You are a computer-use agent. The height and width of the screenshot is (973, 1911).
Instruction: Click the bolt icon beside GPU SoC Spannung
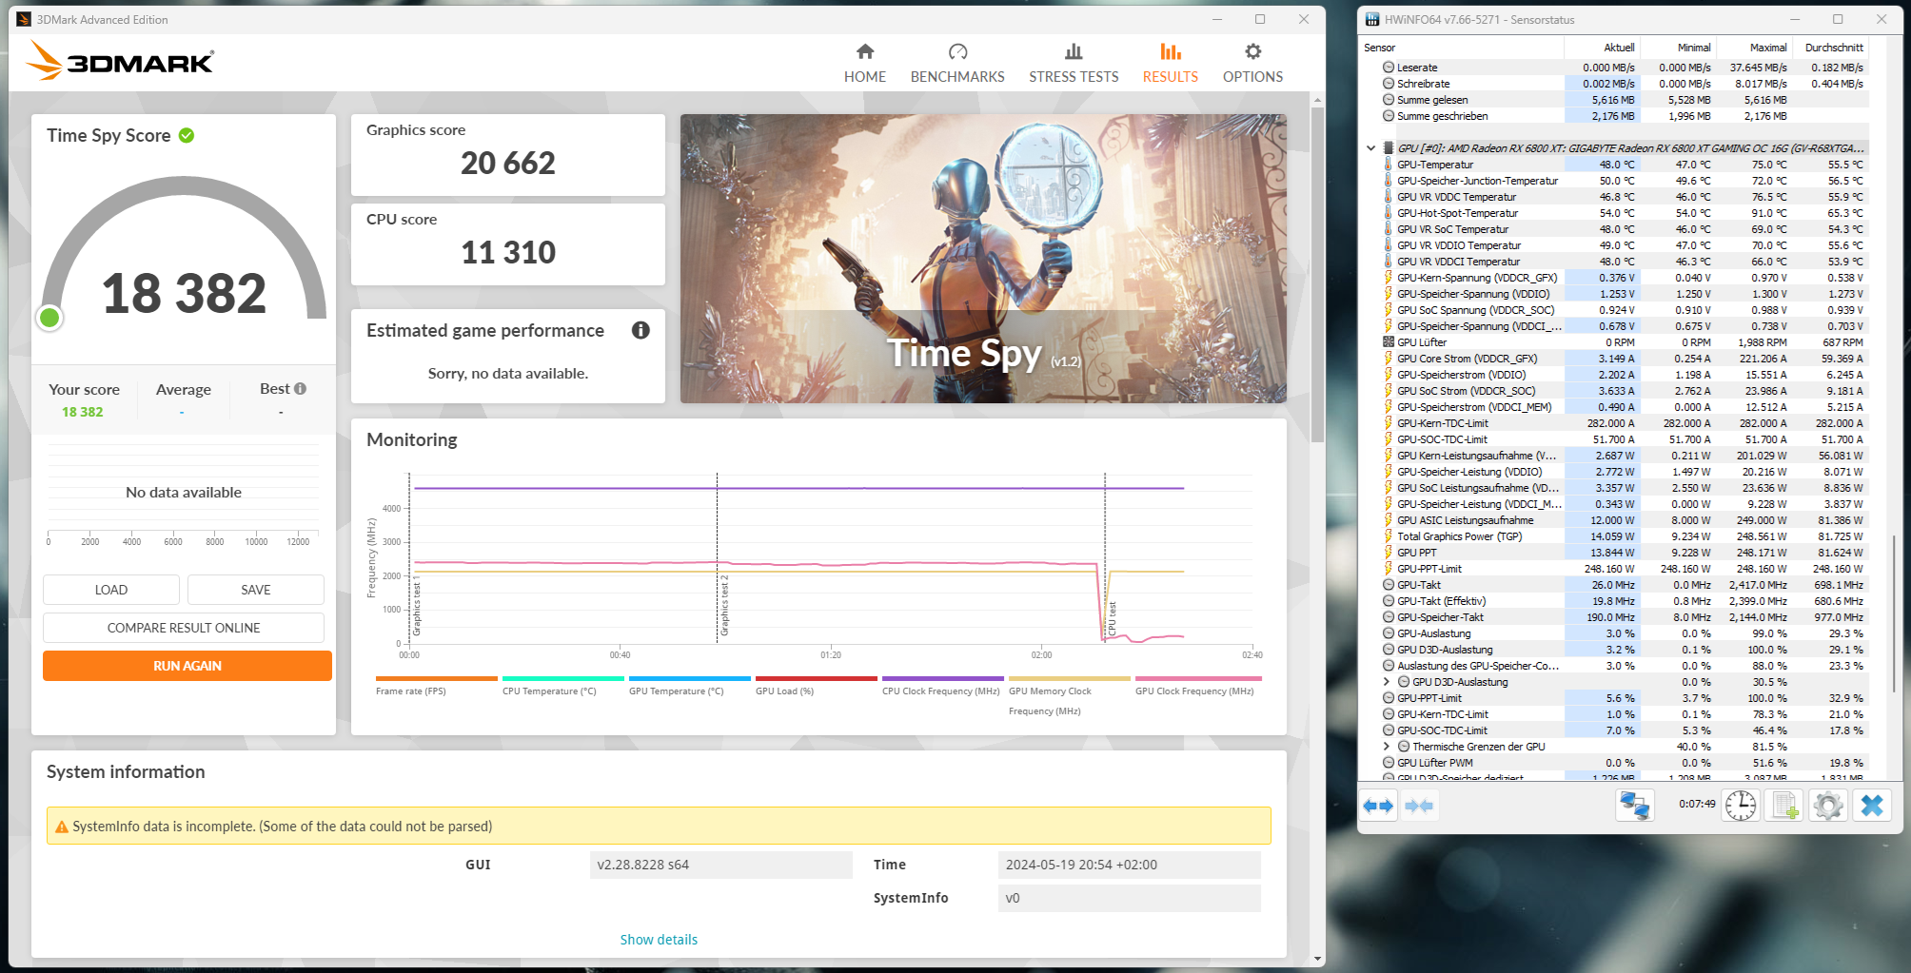pos(1389,310)
